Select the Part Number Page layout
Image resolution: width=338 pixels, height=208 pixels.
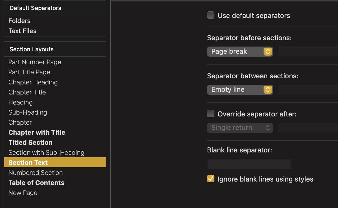click(35, 62)
